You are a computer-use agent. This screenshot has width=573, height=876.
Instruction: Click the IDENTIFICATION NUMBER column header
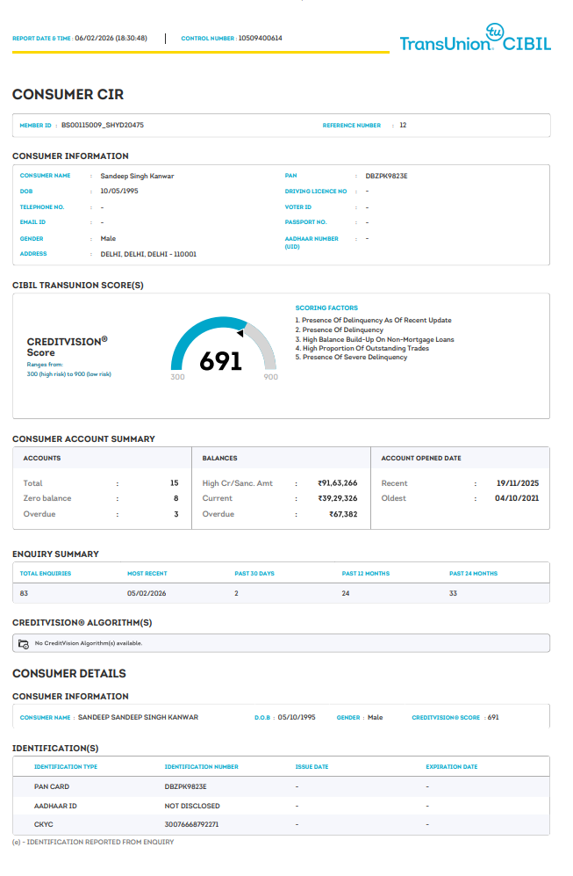coord(202,767)
